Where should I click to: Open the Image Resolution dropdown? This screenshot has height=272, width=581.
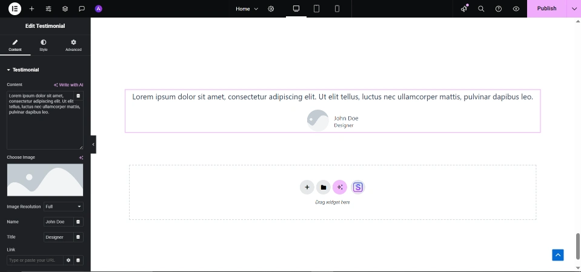click(x=64, y=207)
